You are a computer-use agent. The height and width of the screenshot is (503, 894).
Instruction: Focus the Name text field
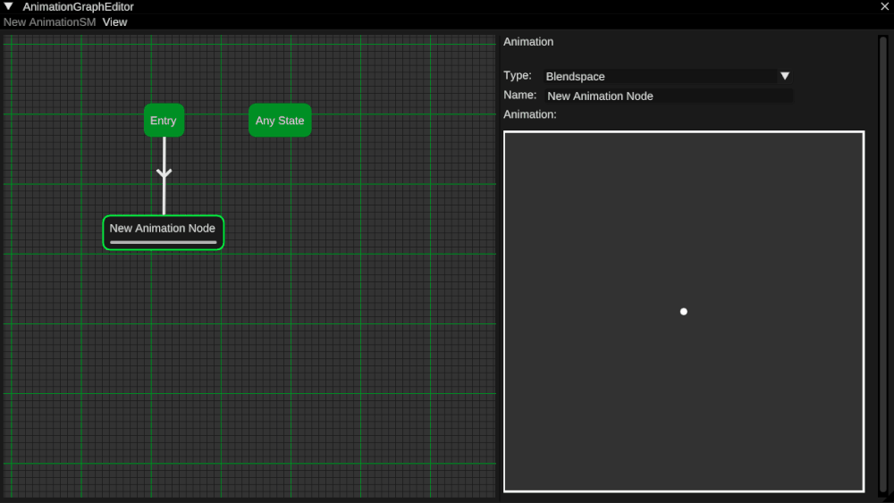pos(668,96)
